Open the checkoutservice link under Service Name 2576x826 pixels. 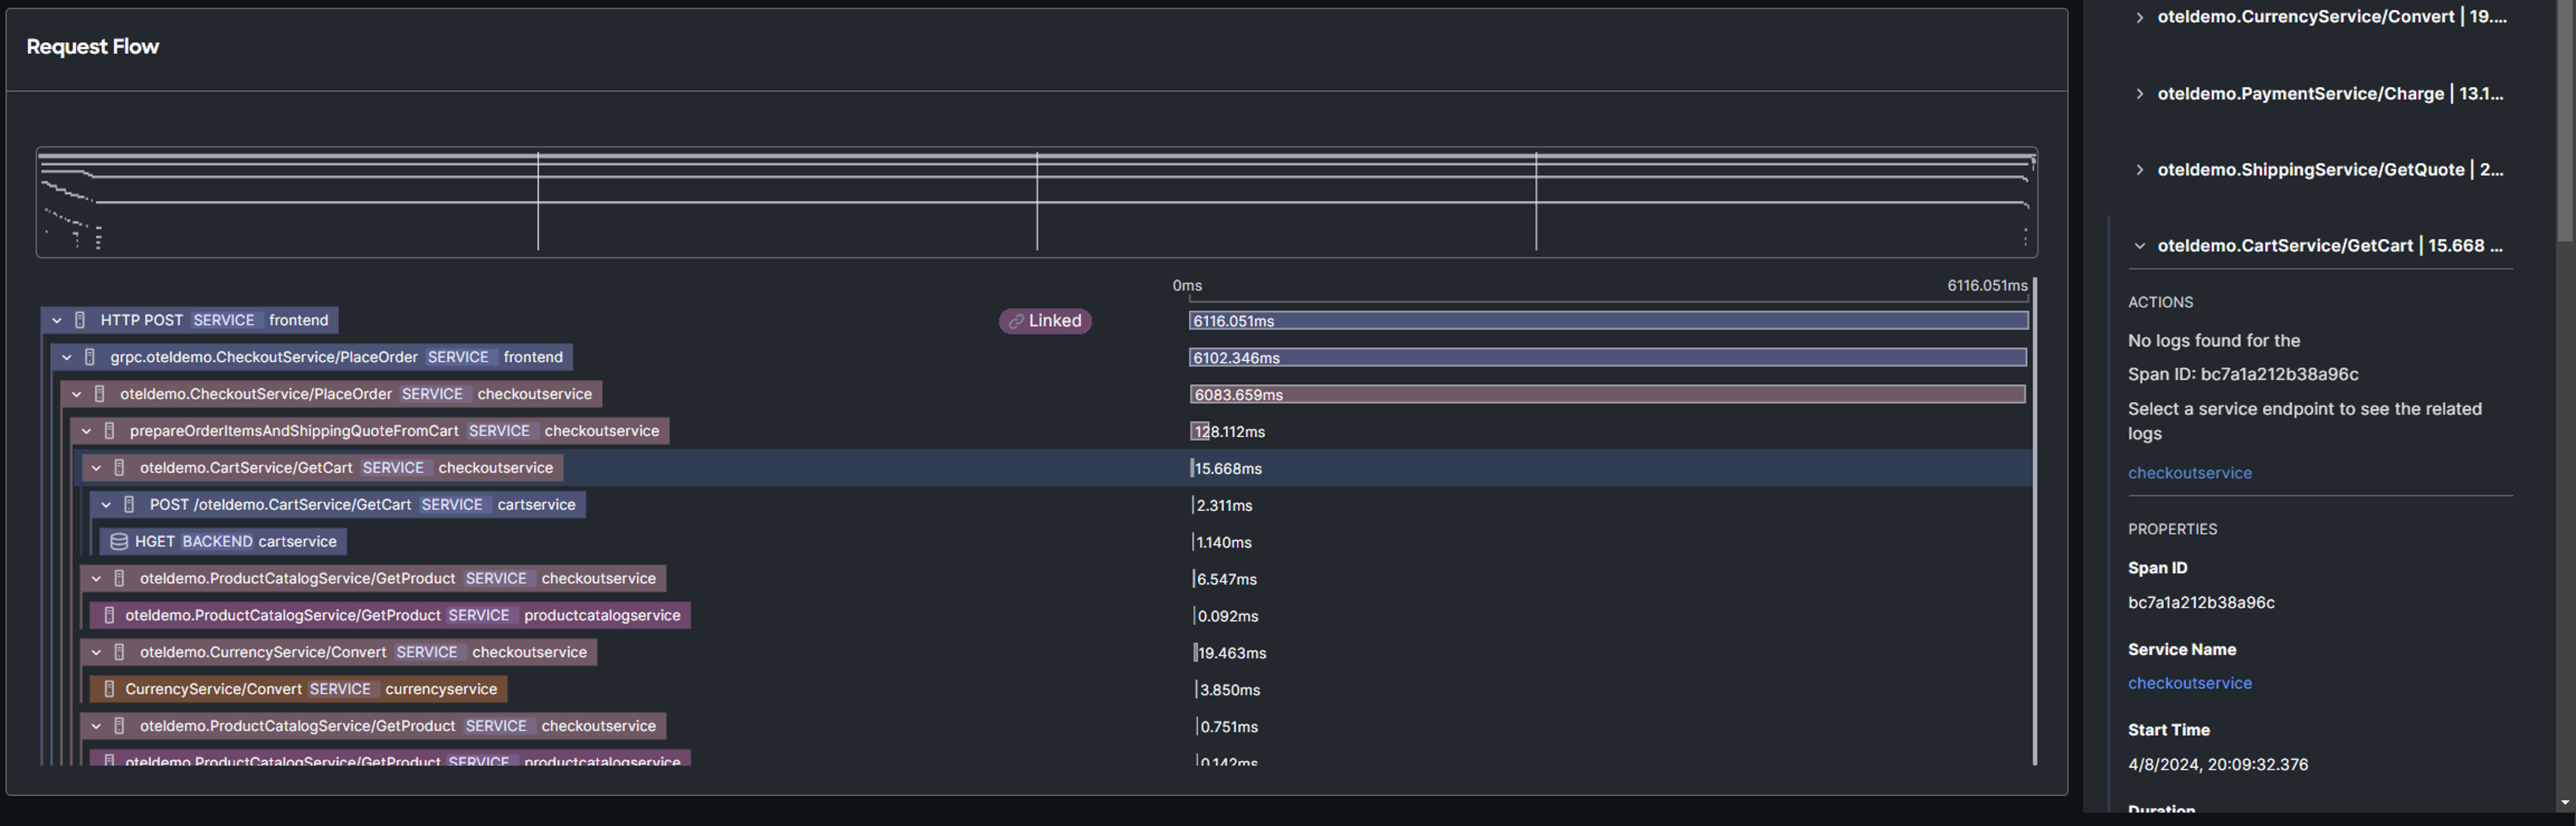(2189, 683)
